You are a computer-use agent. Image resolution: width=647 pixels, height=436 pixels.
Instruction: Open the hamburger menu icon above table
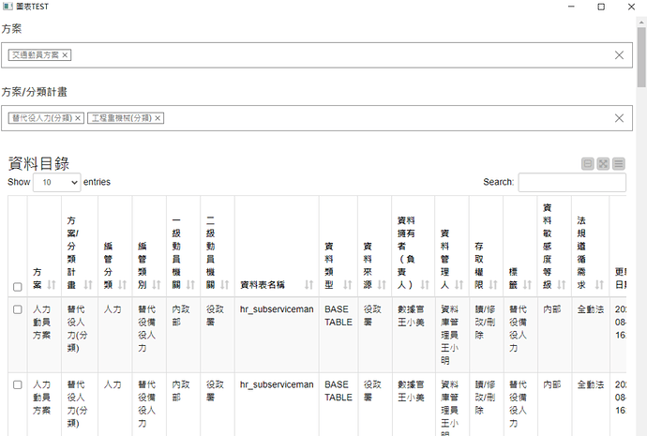click(x=619, y=164)
